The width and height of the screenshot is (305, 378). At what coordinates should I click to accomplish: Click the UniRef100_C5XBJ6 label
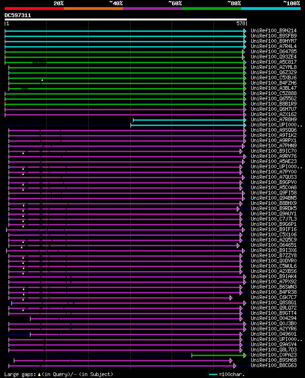tap(274, 78)
